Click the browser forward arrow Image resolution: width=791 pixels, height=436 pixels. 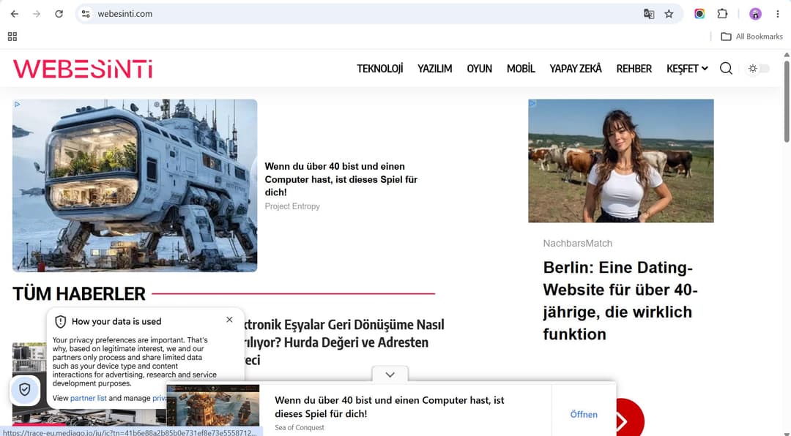[x=37, y=14]
